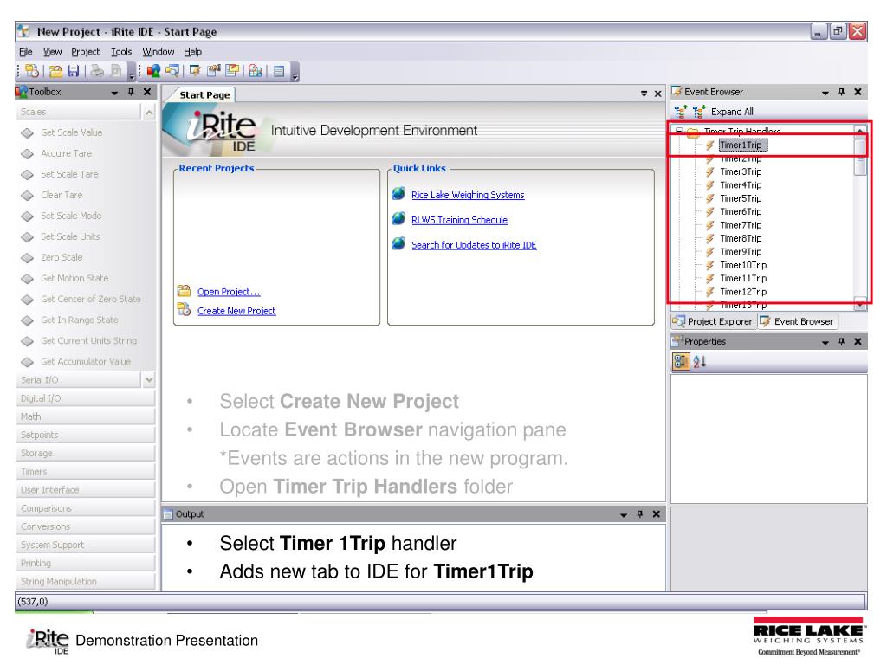Open the File menu
The height and width of the screenshot is (665, 887).
(x=26, y=51)
